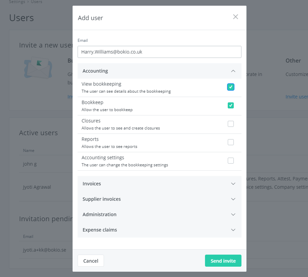
Task: Click the Active users heading
Action: 38,133
